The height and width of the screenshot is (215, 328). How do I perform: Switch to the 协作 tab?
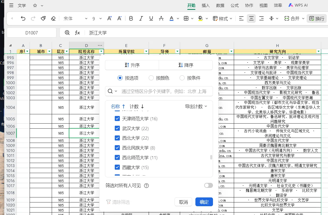[249, 5]
